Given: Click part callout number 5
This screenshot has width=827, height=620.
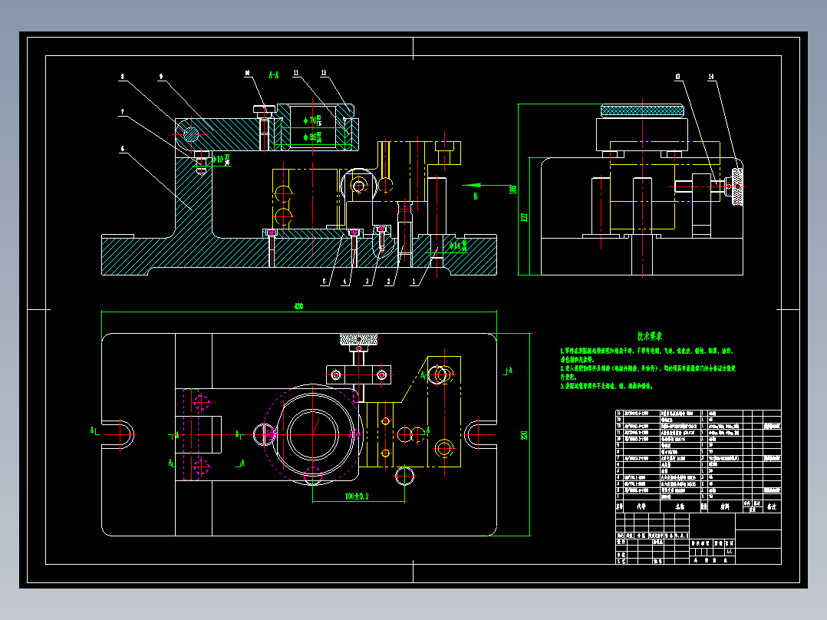Looking at the screenshot, I should pyautogui.click(x=324, y=282).
